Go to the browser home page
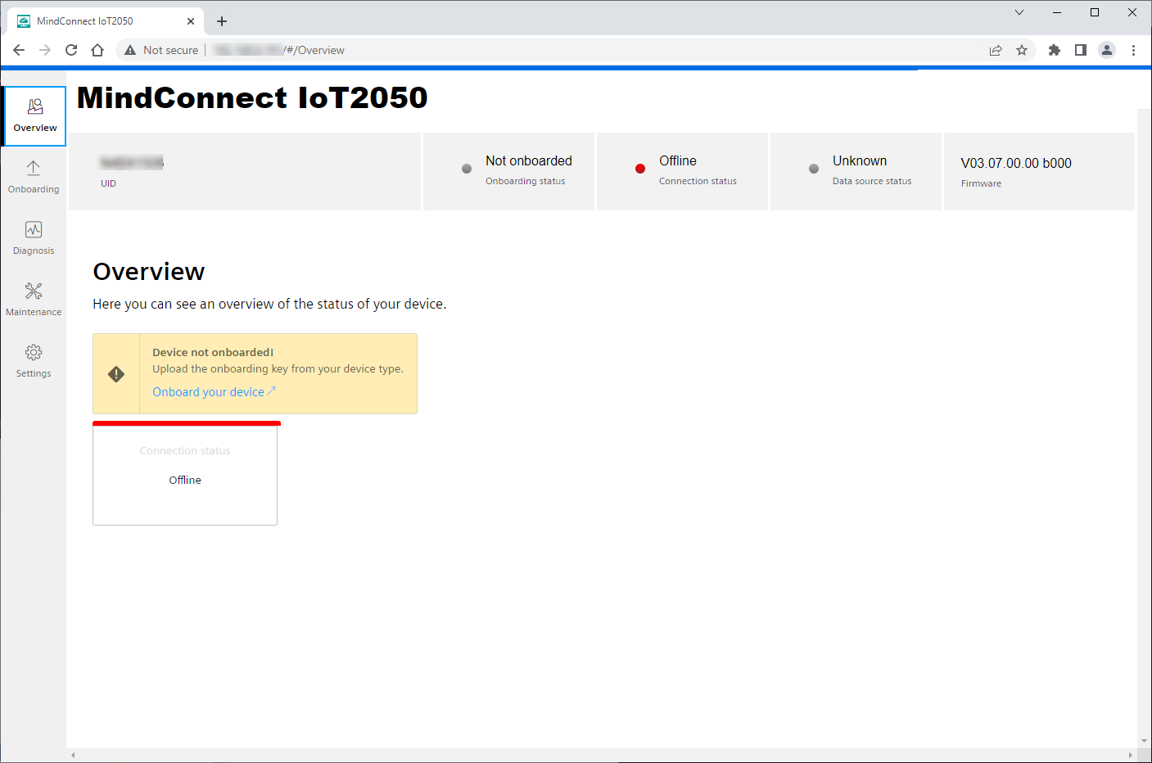Image resolution: width=1152 pixels, height=763 pixels. 97,50
